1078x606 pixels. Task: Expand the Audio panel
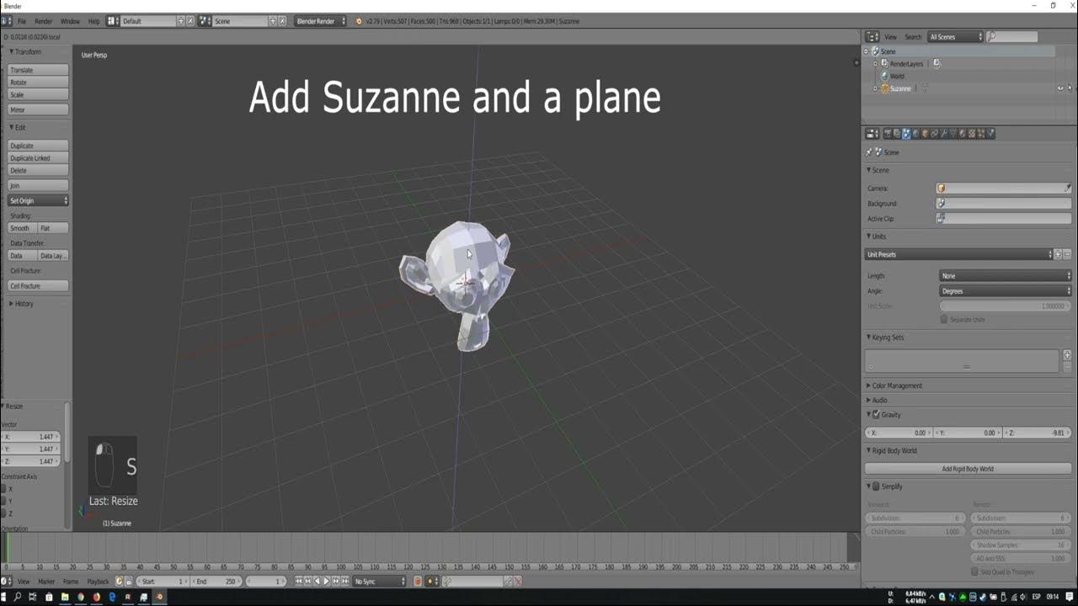click(x=878, y=400)
